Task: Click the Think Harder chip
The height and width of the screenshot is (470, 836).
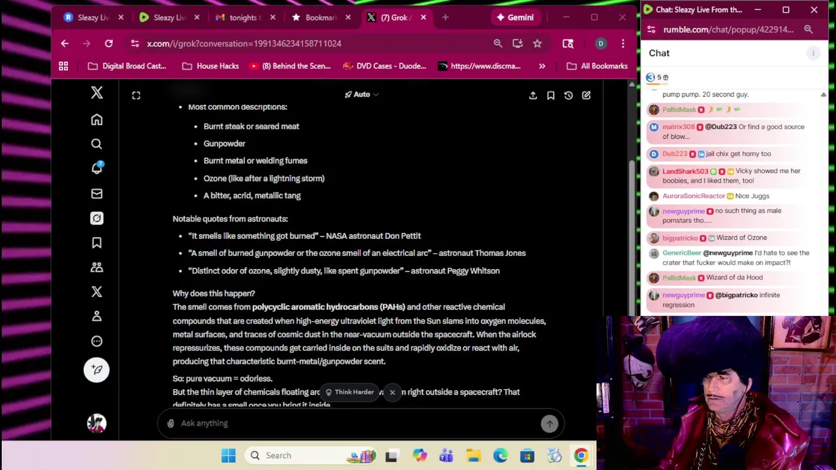Action: pos(350,392)
